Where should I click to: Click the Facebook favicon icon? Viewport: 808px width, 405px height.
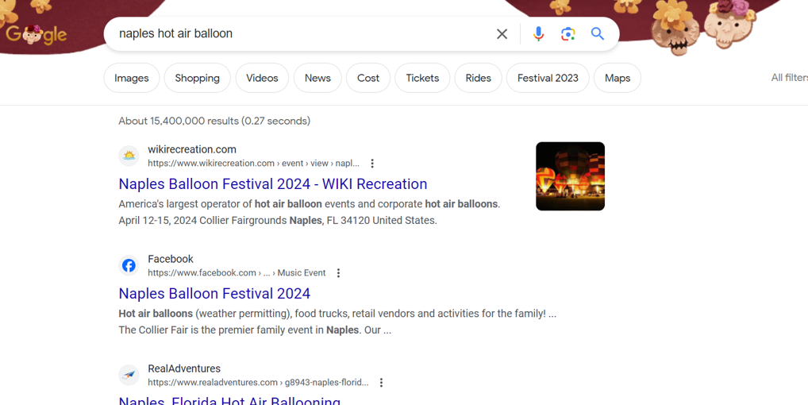coord(129,266)
